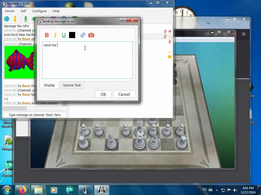Open the tray on-screen keyboard icon
The width and height of the screenshot is (261, 195).
(211, 189)
